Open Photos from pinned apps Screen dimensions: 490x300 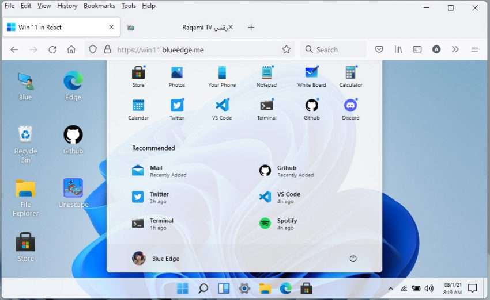click(x=177, y=76)
